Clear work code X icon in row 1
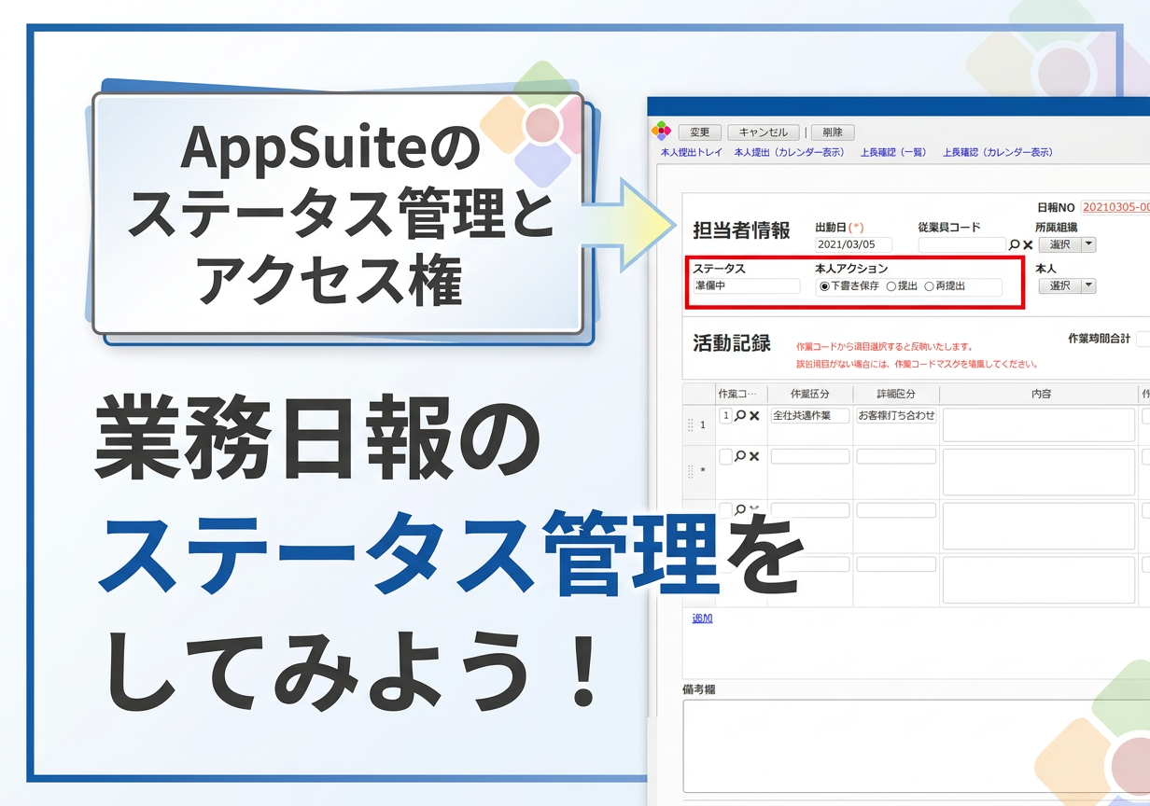The width and height of the screenshot is (1150, 806). pyautogui.click(x=754, y=416)
